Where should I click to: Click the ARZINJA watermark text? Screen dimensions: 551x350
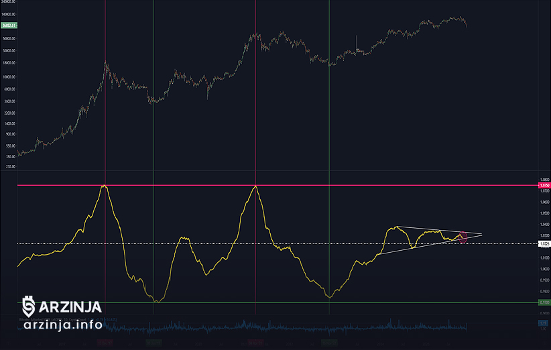point(70,307)
